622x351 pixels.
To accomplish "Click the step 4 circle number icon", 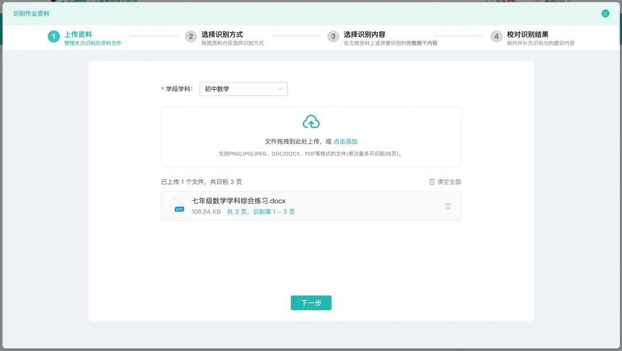I will [x=496, y=36].
